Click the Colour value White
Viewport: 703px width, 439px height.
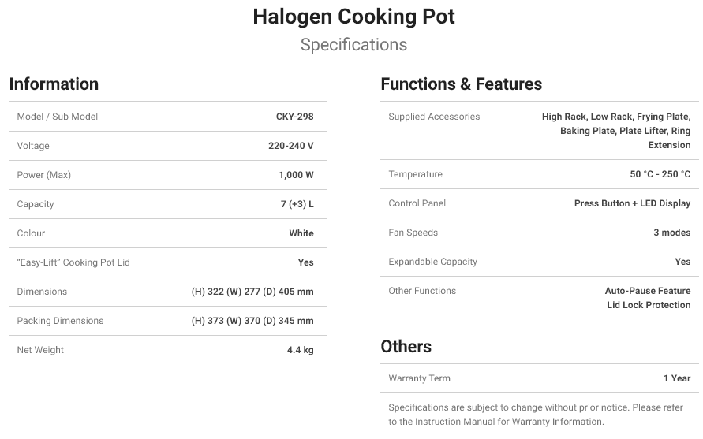click(x=301, y=233)
